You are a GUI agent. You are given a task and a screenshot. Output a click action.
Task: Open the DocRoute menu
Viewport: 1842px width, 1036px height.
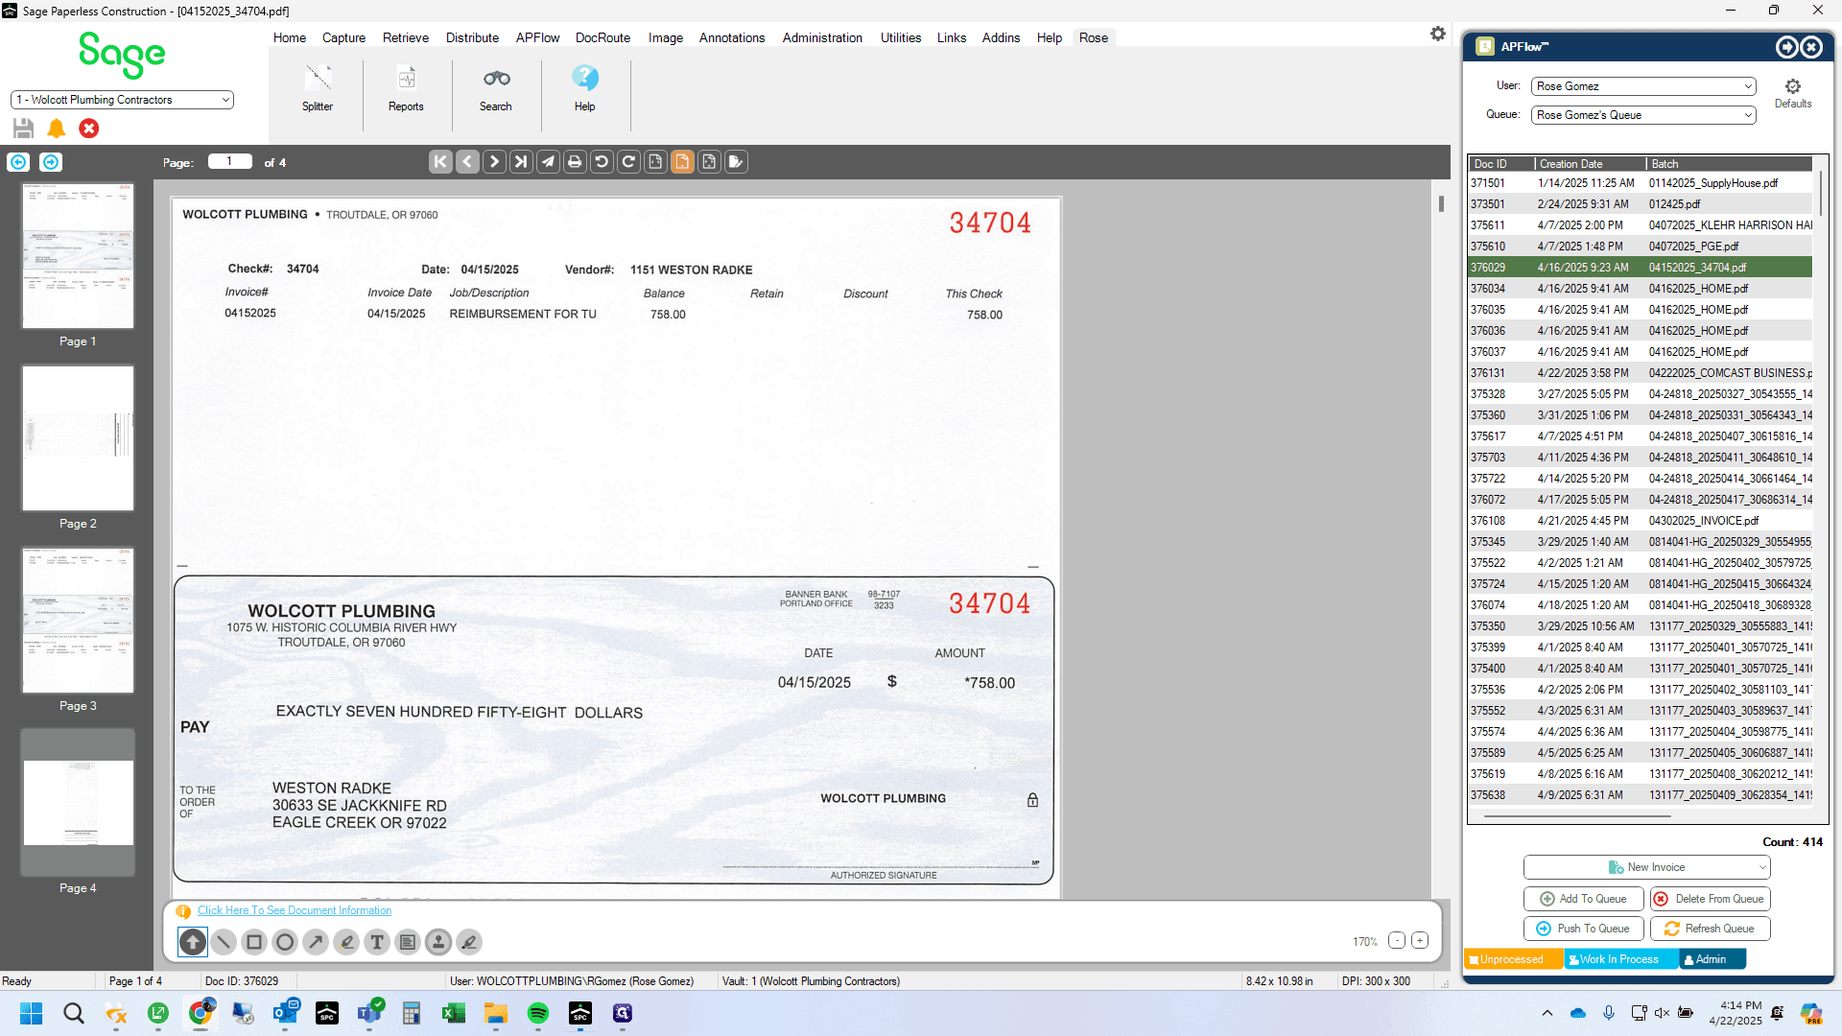[x=602, y=37]
